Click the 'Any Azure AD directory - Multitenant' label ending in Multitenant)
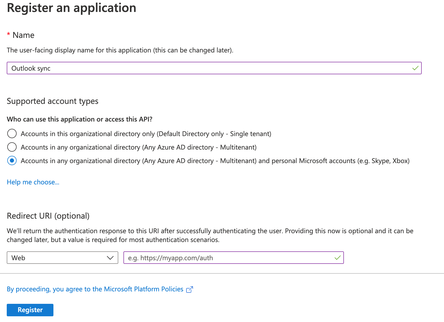The height and width of the screenshot is (322, 444). [138, 147]
